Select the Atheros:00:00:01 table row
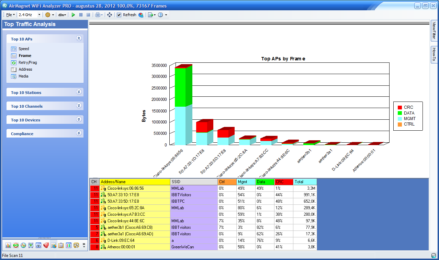 (203, 247)
